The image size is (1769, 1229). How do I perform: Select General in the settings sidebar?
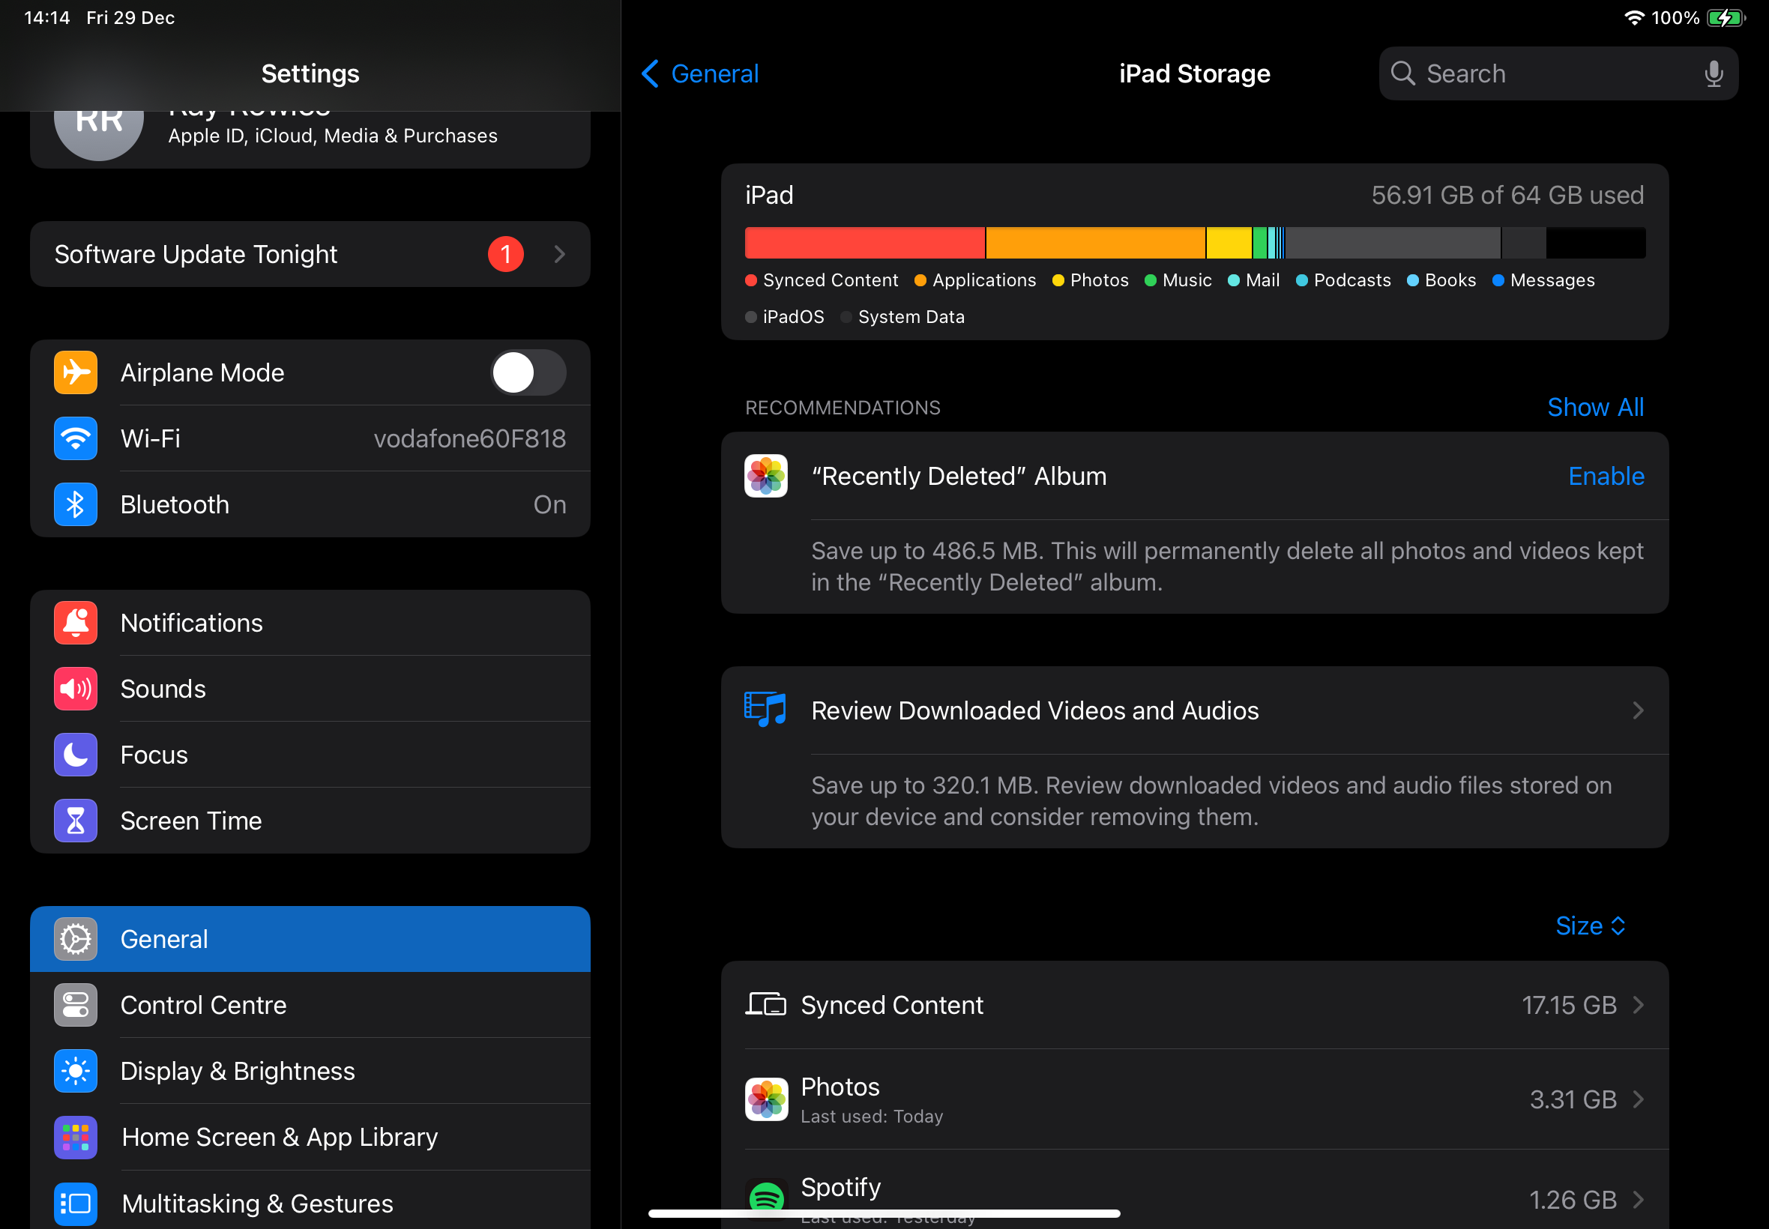(x=310, y=939)
